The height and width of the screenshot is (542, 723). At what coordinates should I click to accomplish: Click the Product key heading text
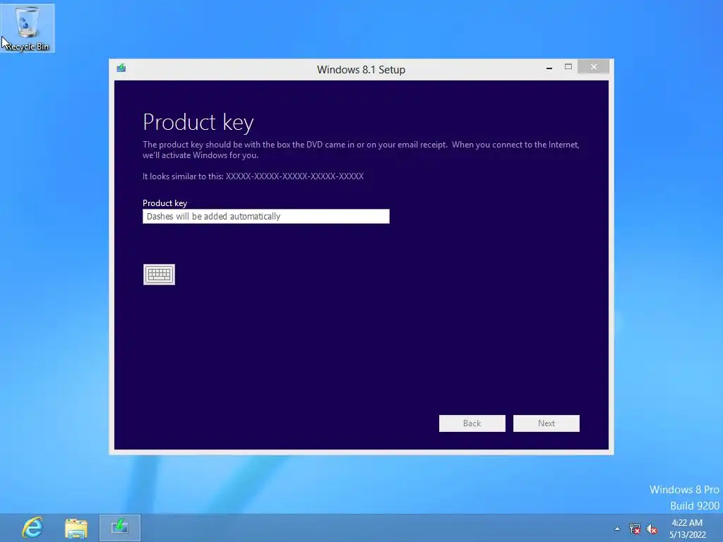pos(198,123)
